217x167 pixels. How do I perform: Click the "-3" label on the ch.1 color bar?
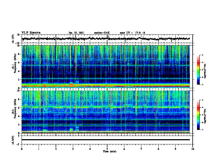(x=202, y=55)
